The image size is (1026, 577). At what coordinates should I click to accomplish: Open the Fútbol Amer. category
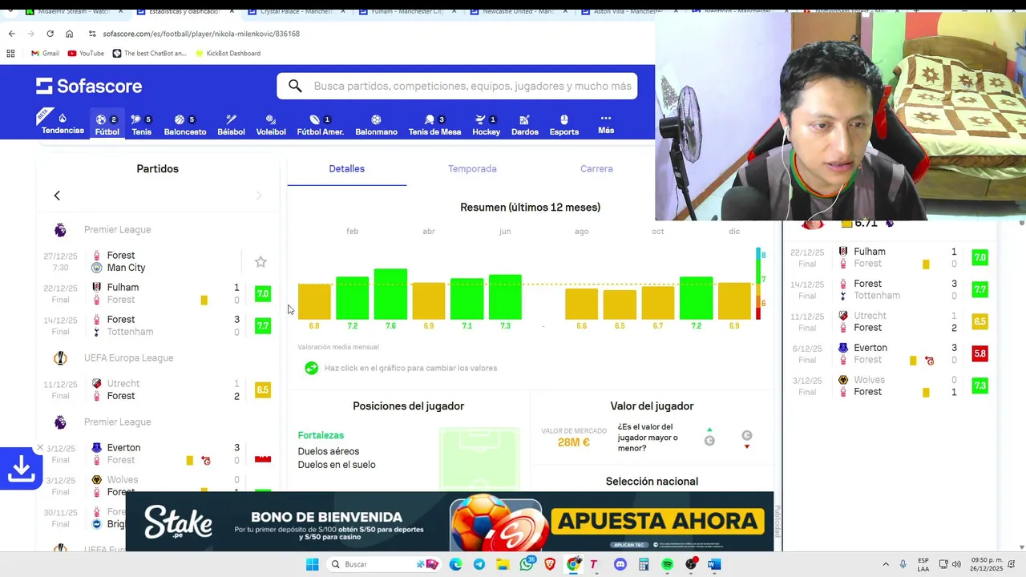point(320,124)
